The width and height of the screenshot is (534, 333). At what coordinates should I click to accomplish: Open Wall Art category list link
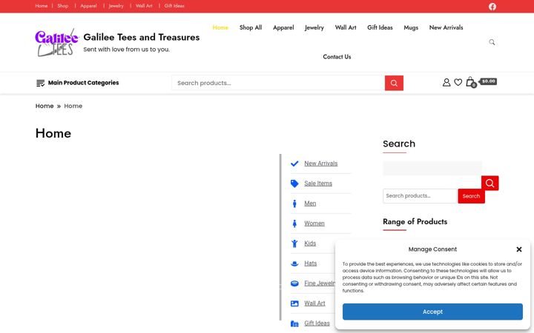(314, 303)
